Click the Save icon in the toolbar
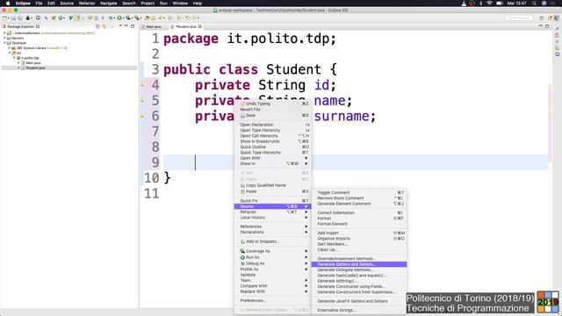This screenshot has height=316, width=562. (x=13, y=18)
